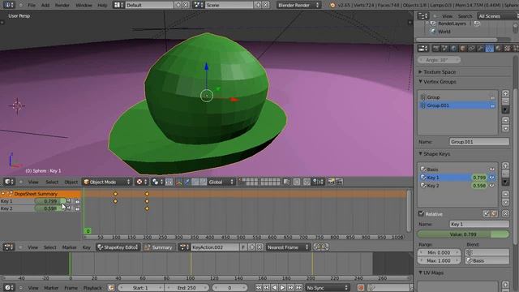Screen dimensions: 519x292
Task: Select the Group.001 vertex group row
Action: (457, 105)
